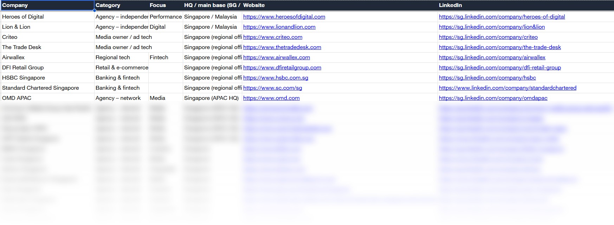Select the DFI Retail Group cell
Viewport: 614px width, 225px height.
click(x=47, y=68)
